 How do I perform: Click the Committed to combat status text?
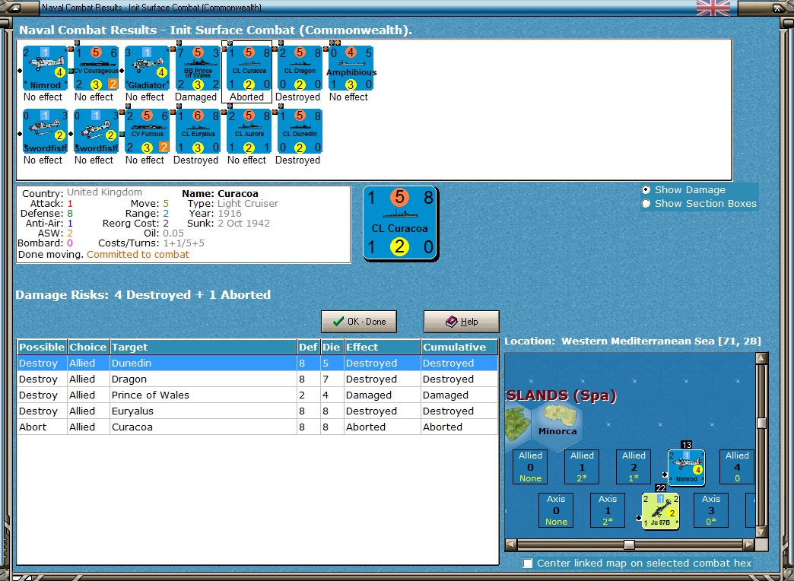138,254
